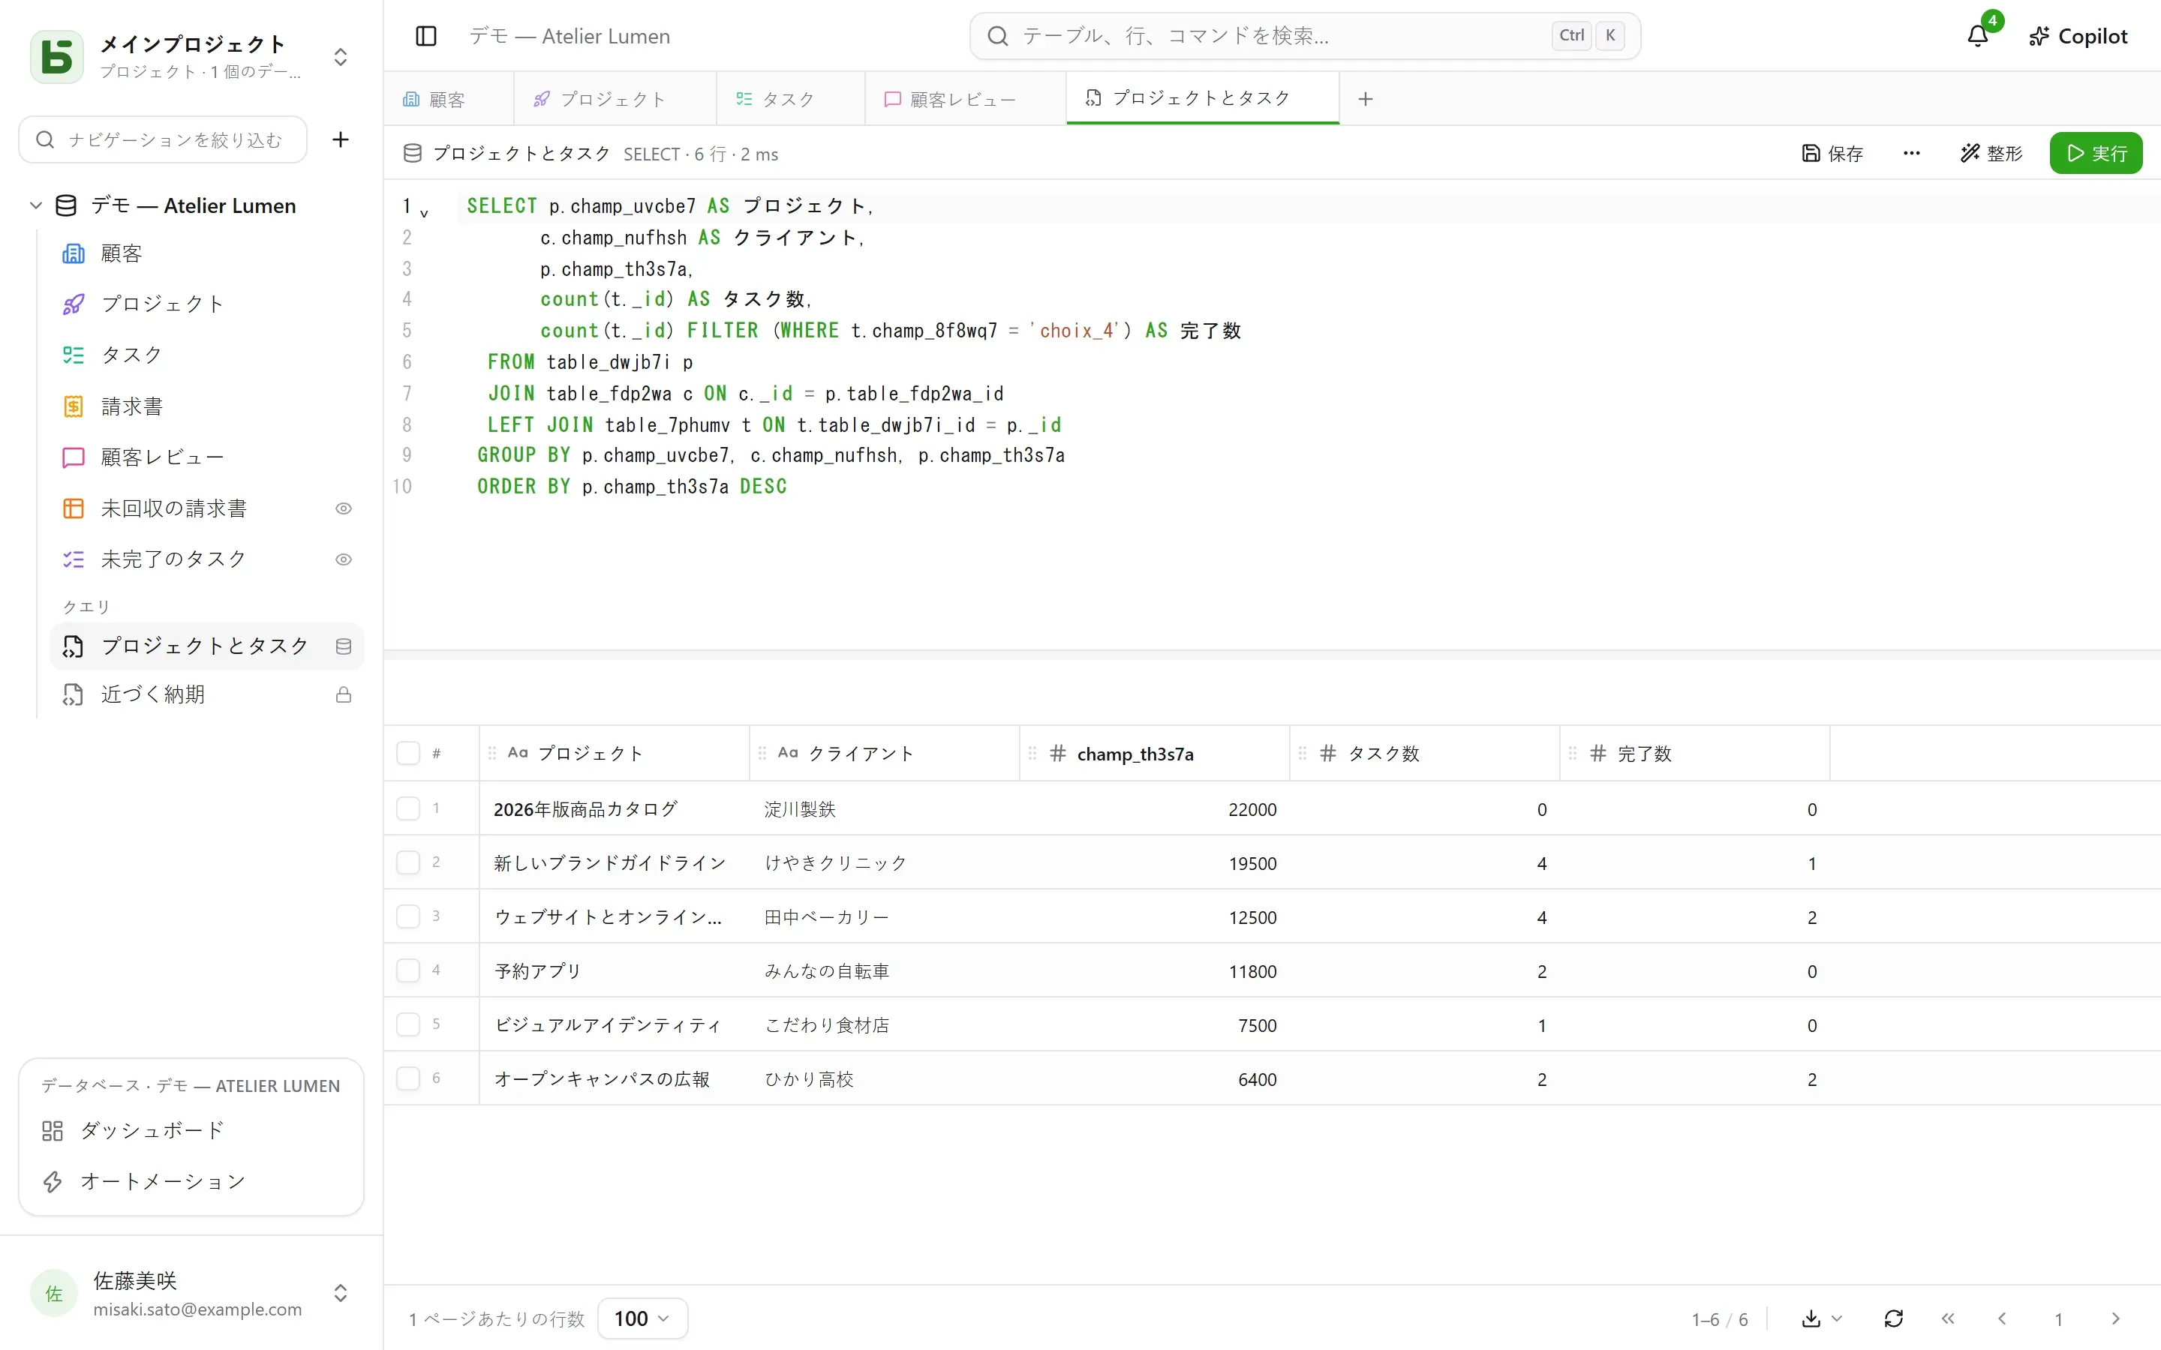Focus ナビゲーションを絞り込む filter field

click(164, 139)
